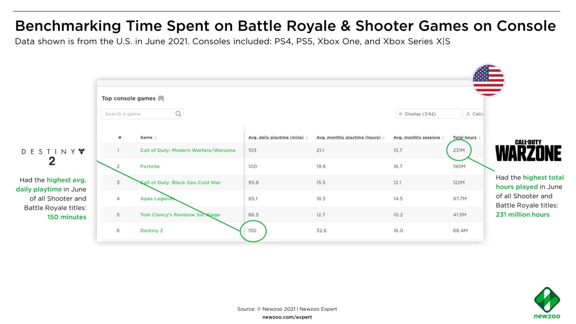
Task: Open Call of Duty: Black Ops Cold War
Action: pyautogui.click(x=180, y=183)
